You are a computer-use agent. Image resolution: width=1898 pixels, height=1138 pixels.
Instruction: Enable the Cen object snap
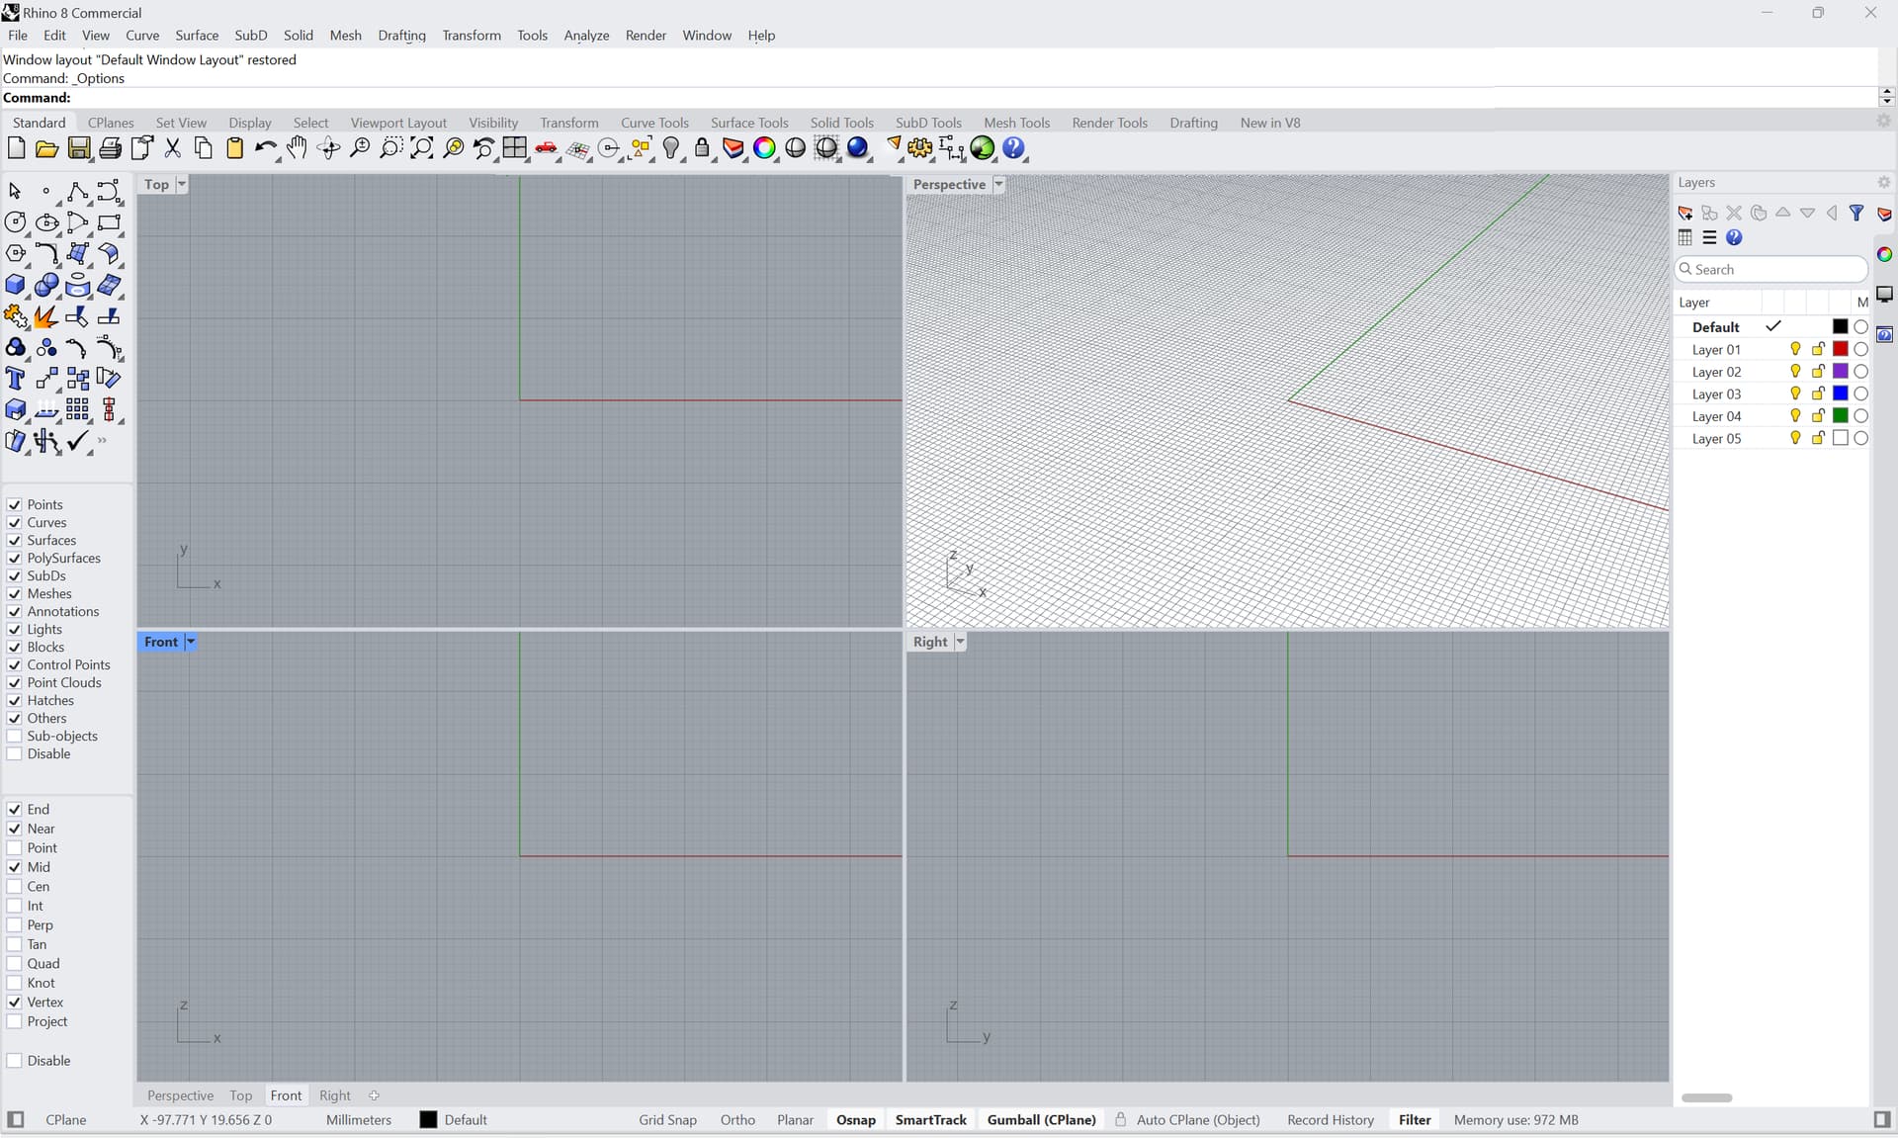click(x=14, y=887)
